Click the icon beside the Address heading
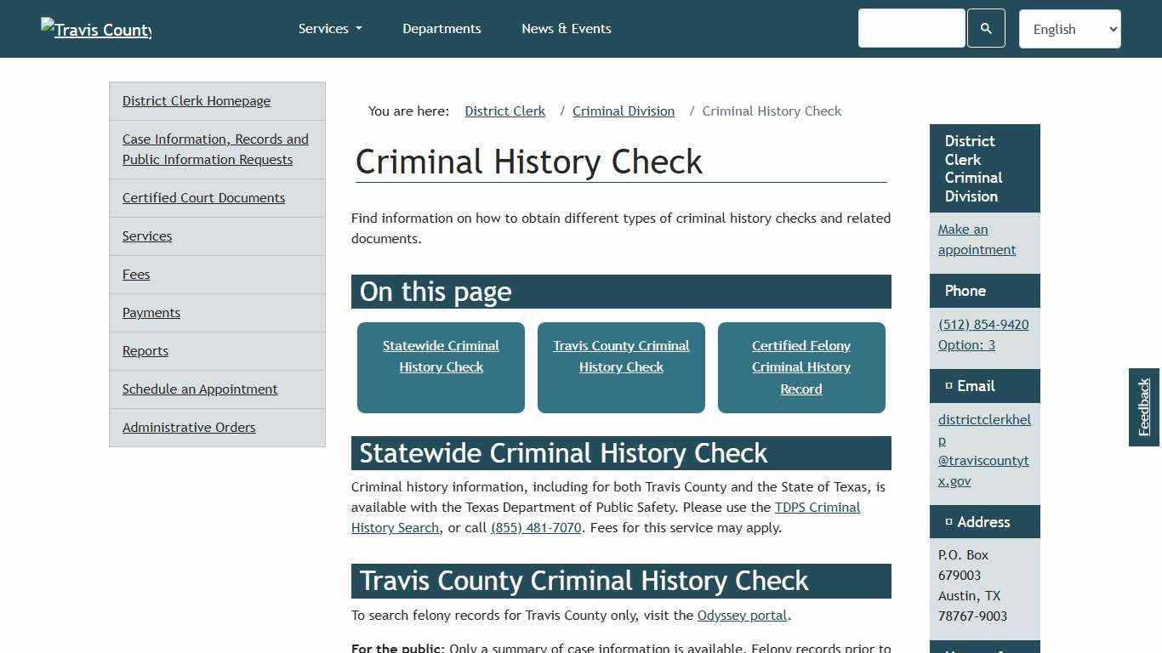The width and height of the screenshot is (1162, 653). 948,521
